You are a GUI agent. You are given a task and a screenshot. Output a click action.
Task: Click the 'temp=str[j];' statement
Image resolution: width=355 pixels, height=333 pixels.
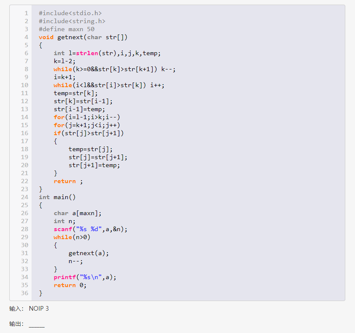coord(91,149)
